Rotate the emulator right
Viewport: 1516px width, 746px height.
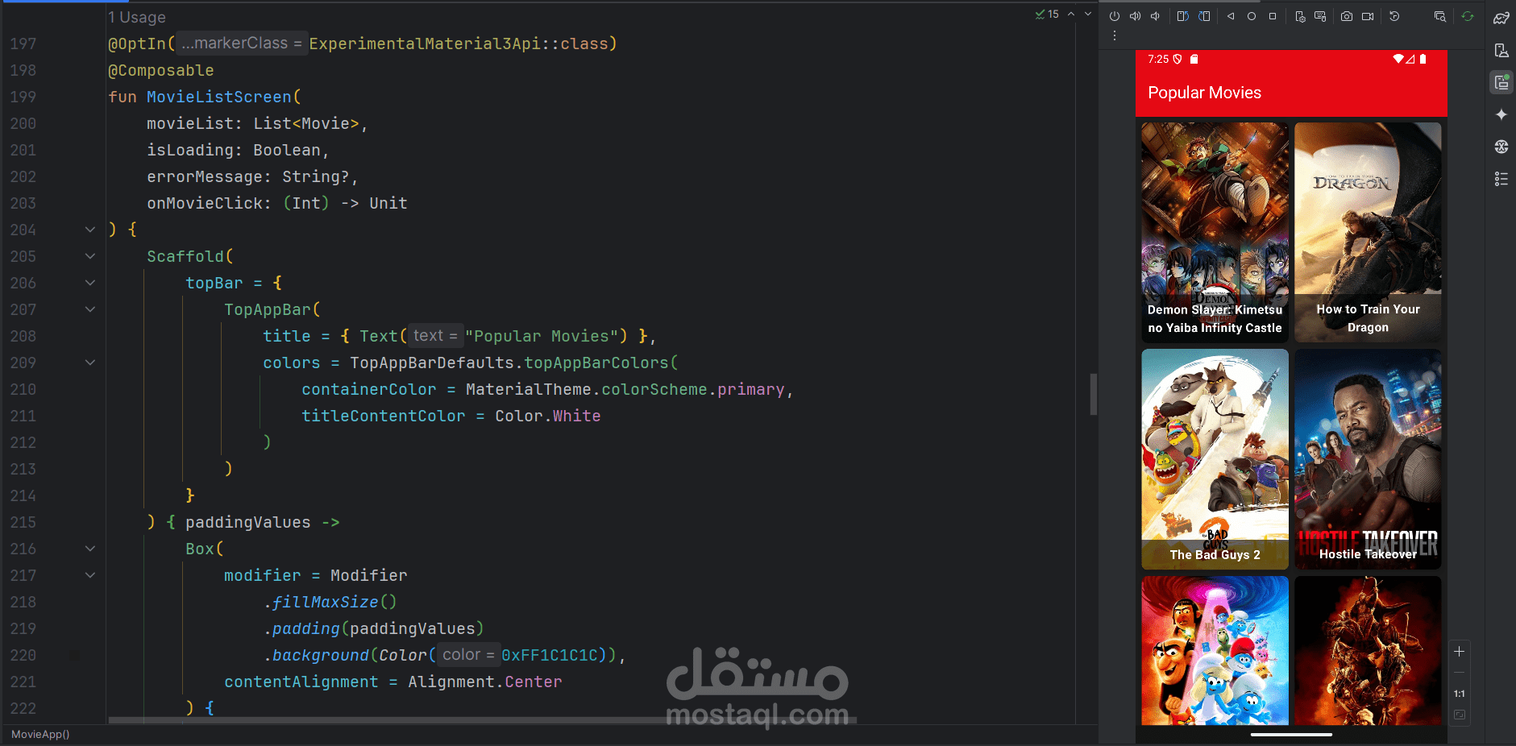[x=1204, y=16]
